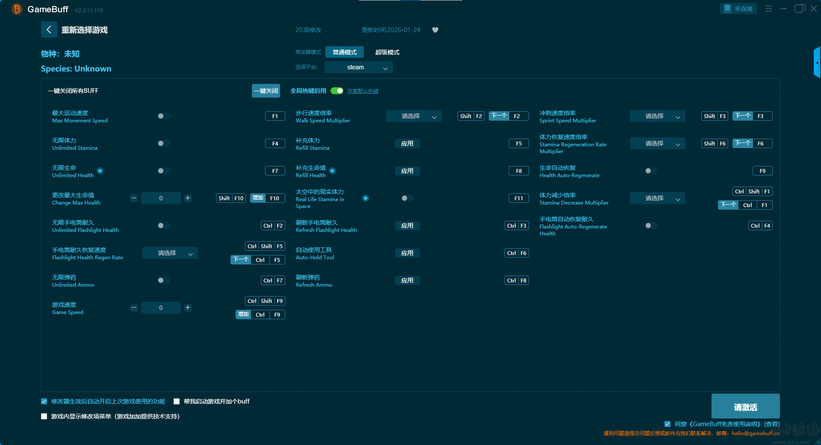Select 普通模式 (normal mode) tab
Image resolution: width=821 pixels, height=445 pixels.
(344, 52)
